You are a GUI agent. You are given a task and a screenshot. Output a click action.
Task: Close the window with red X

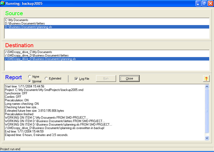[211, 3]
